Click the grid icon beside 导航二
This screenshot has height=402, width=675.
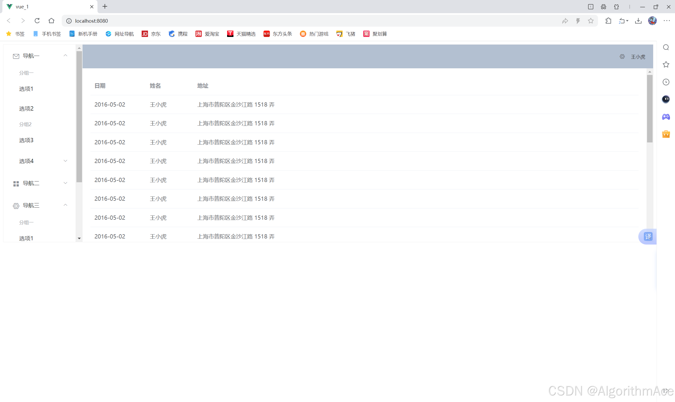pyautogui.click(x=16, y=183)
